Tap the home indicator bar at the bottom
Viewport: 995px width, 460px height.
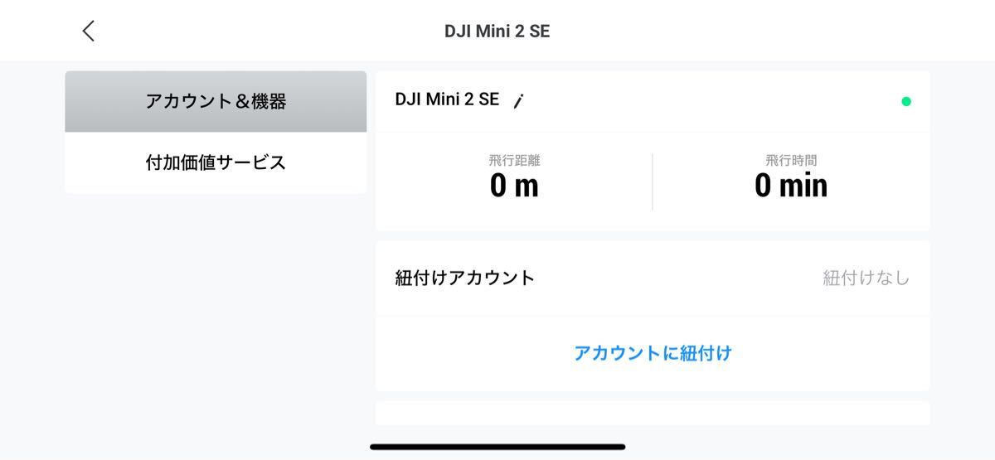(498, 447)
